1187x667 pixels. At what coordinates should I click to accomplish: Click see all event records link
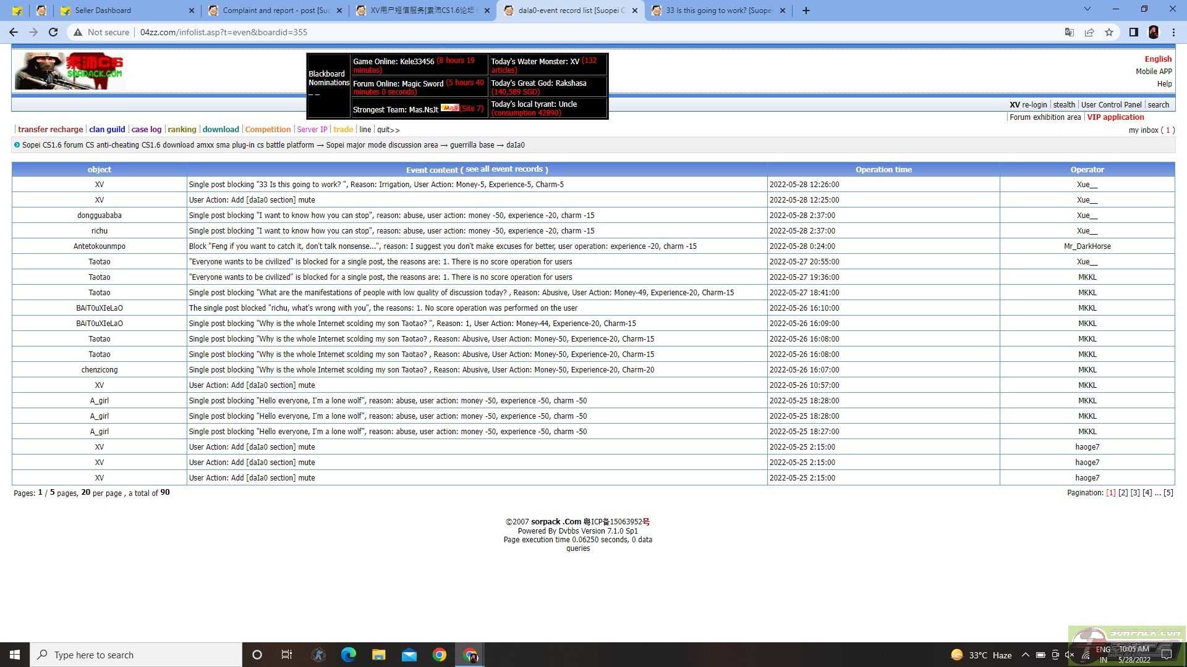pos(504,169)
